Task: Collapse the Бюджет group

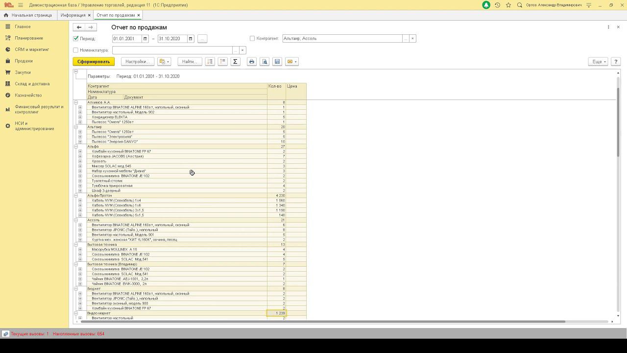Action: [76, 289]
